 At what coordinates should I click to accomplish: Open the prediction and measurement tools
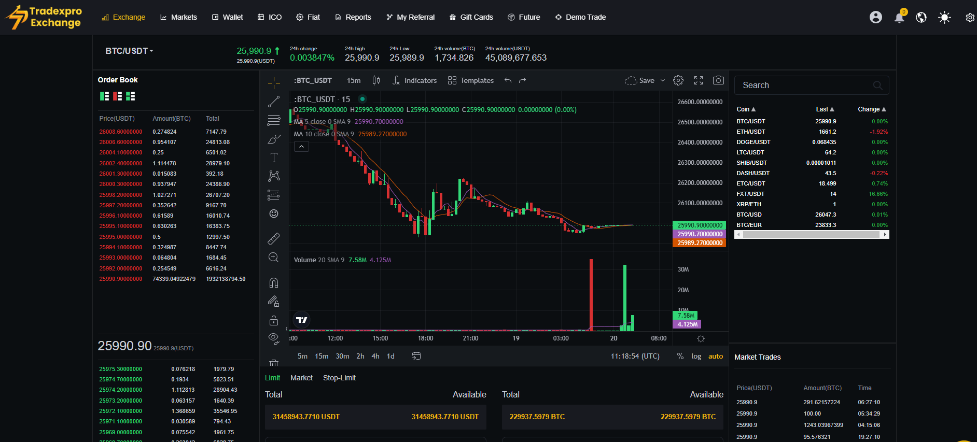click(x=274, y=195)
